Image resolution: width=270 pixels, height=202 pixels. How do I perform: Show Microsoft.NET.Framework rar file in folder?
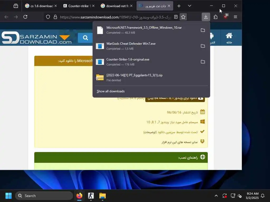click(203, 30)
